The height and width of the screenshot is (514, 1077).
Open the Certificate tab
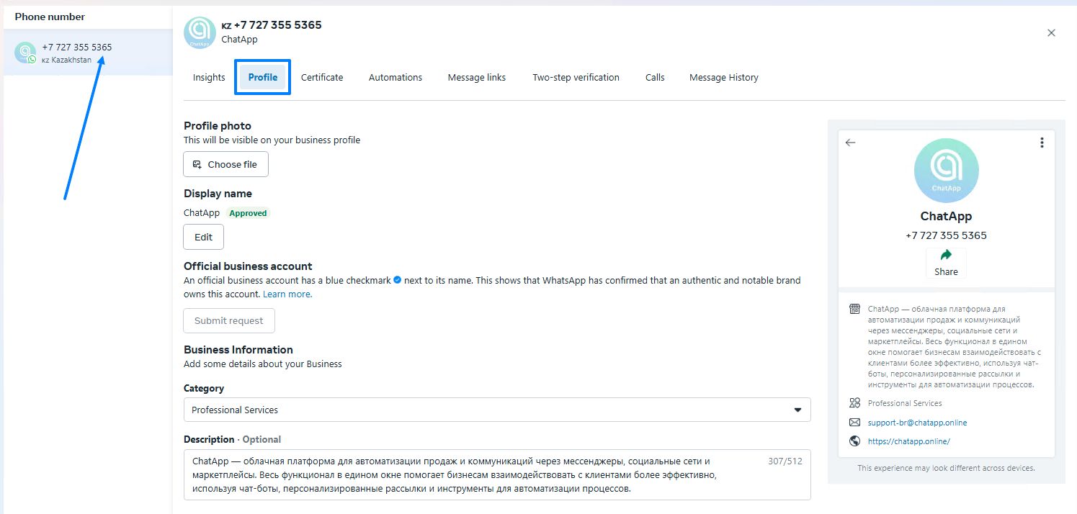(322, 77)
